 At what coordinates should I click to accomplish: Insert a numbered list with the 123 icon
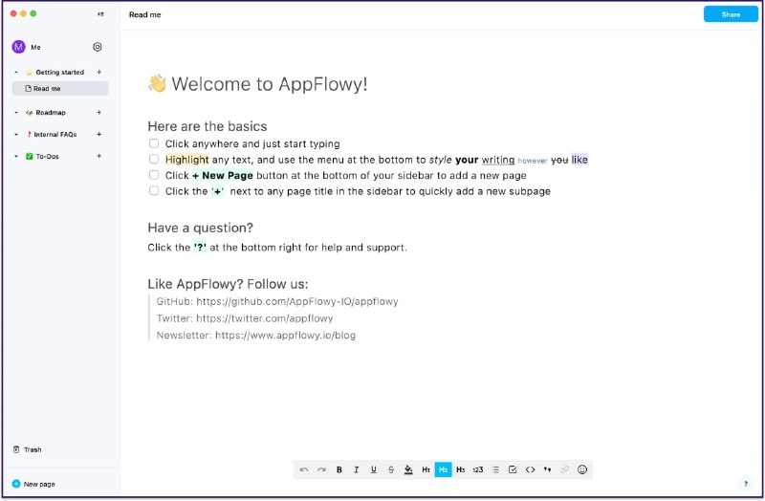click(478, 469)
